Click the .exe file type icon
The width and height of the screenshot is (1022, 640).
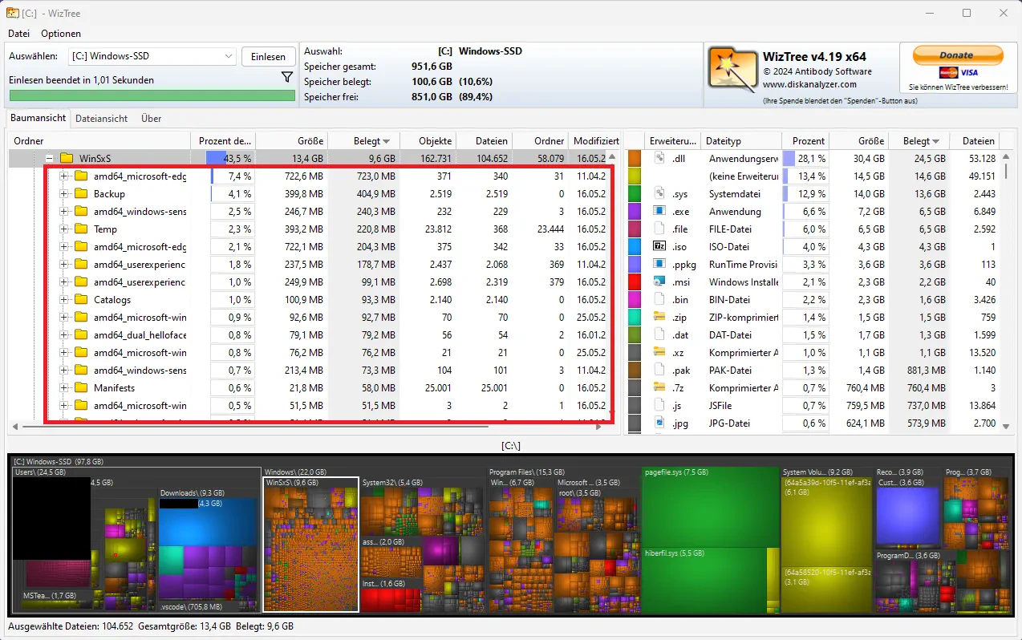tap(660, 211)
